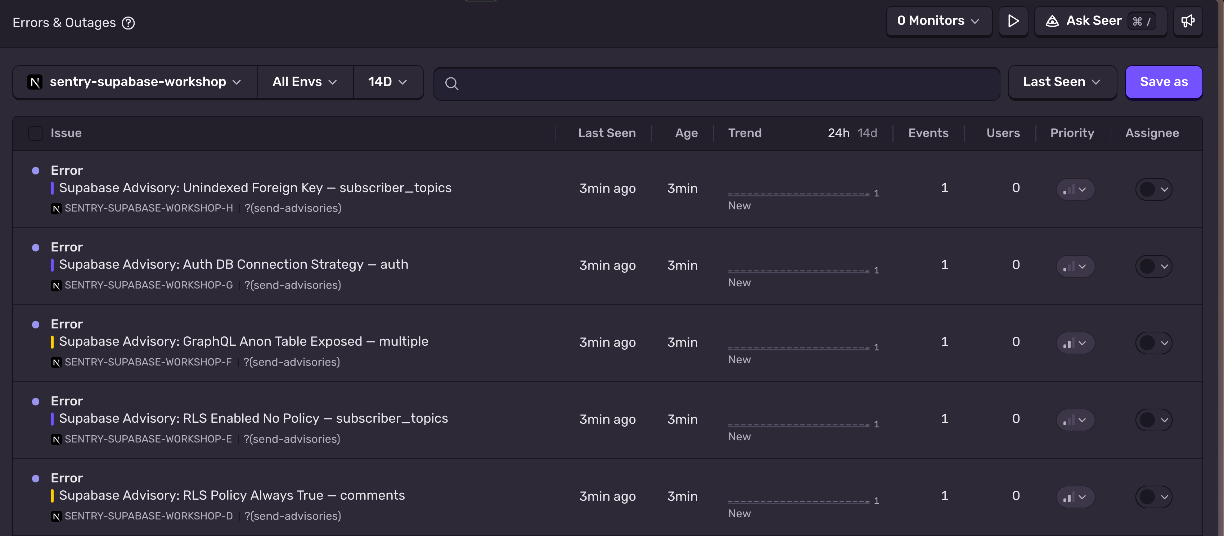Open Unindexed Foreign Key — subscriber_topics issue

pyautogui.click(x=255, y=188)
